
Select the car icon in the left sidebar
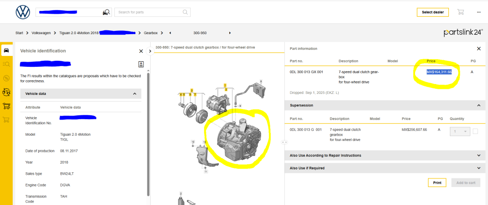(7, 50)
